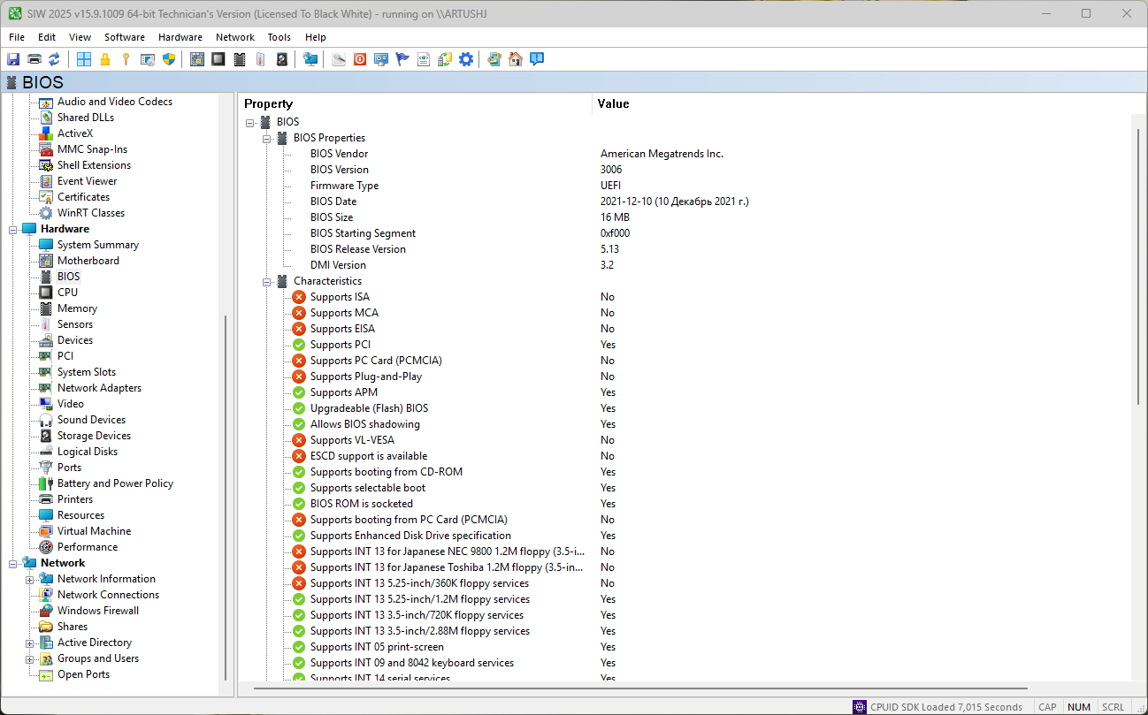Collapse the BIOS Properties group
The width and height of the screenshot is (1148, 715).
coord(267,138)
